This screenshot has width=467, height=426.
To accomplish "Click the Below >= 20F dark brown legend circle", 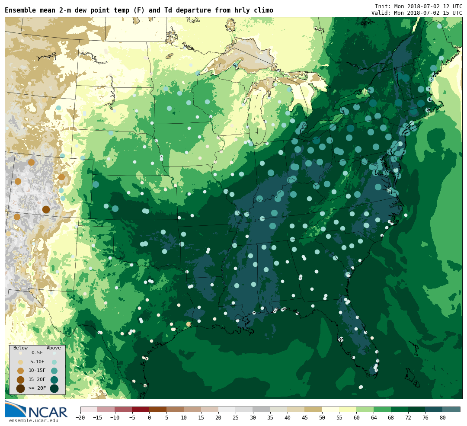I will tap(21, 389).
